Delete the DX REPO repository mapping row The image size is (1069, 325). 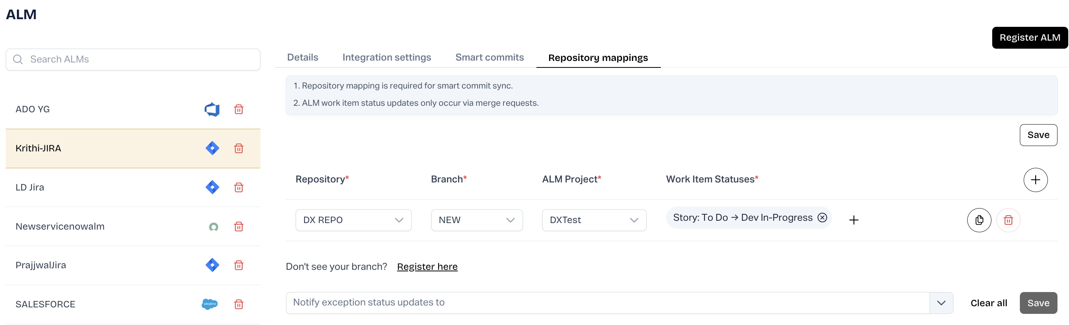[x=1008, y=220]
